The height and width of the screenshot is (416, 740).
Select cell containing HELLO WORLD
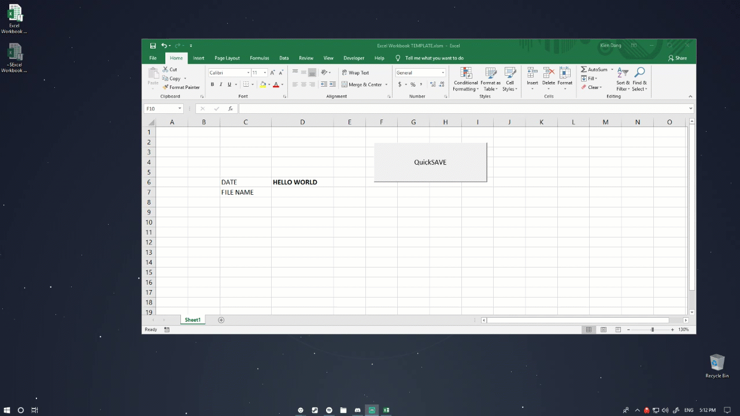pyautogui.click(x=302, y=182)
